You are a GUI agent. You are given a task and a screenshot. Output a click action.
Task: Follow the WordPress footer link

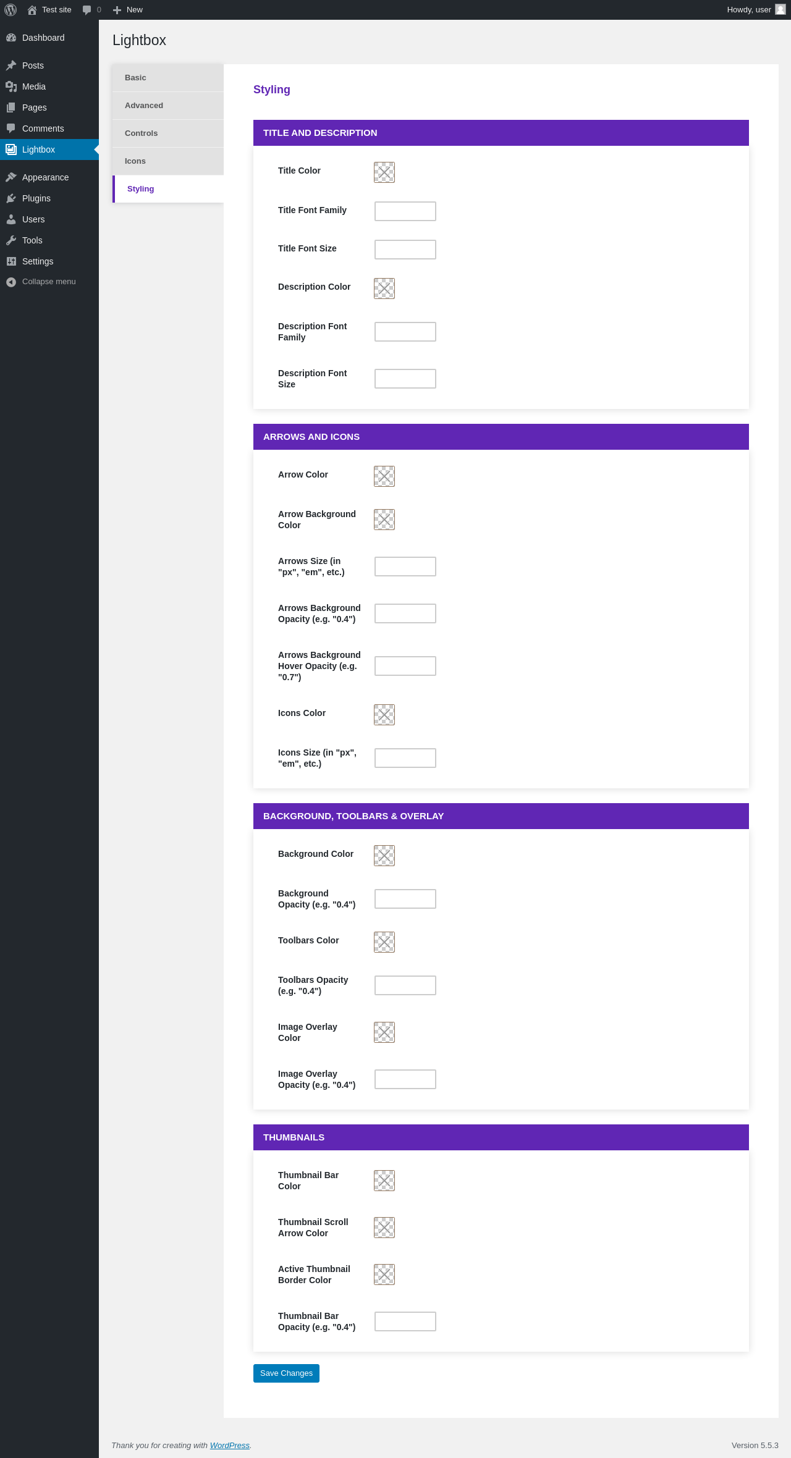pyautogui.click(x=230, y=1446)
